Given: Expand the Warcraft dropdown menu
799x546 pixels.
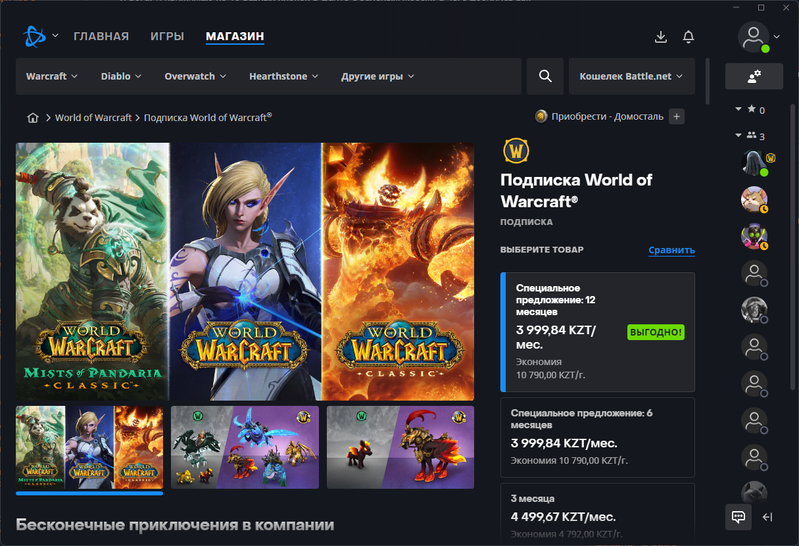Looking at the screenshot, I should pyautogui.click(x=52, y=76).
